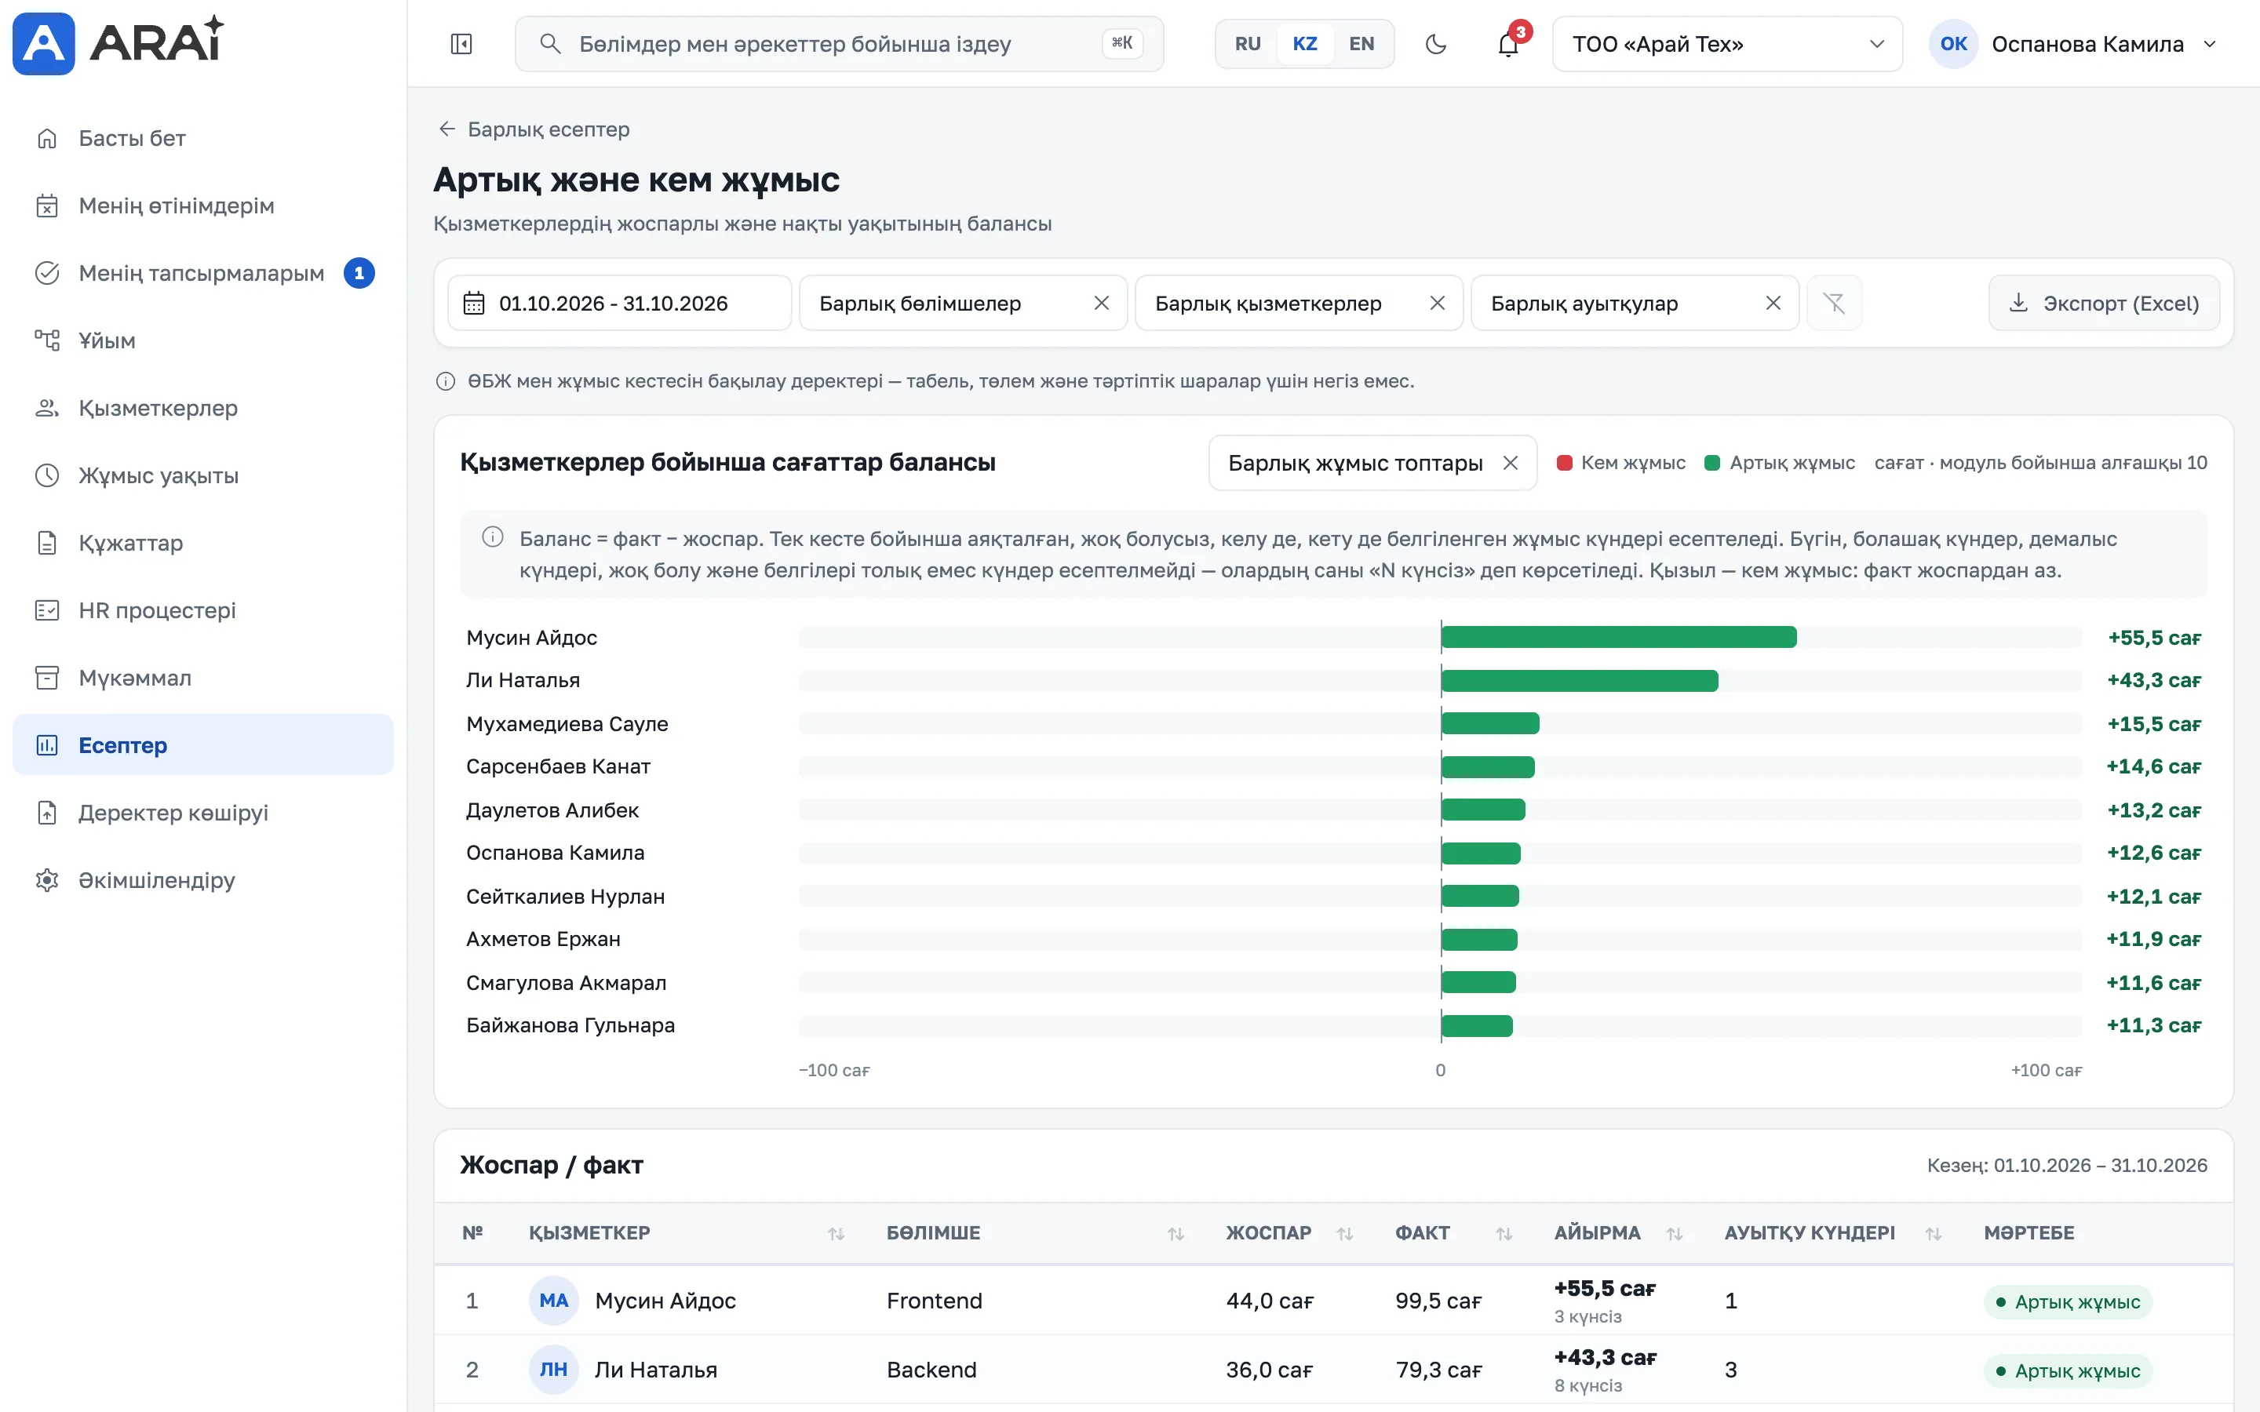This screenshot has width=2260, height=1412.
Task: Click Мусин Айдос green balance bar
Action: tap(1618, 637)
